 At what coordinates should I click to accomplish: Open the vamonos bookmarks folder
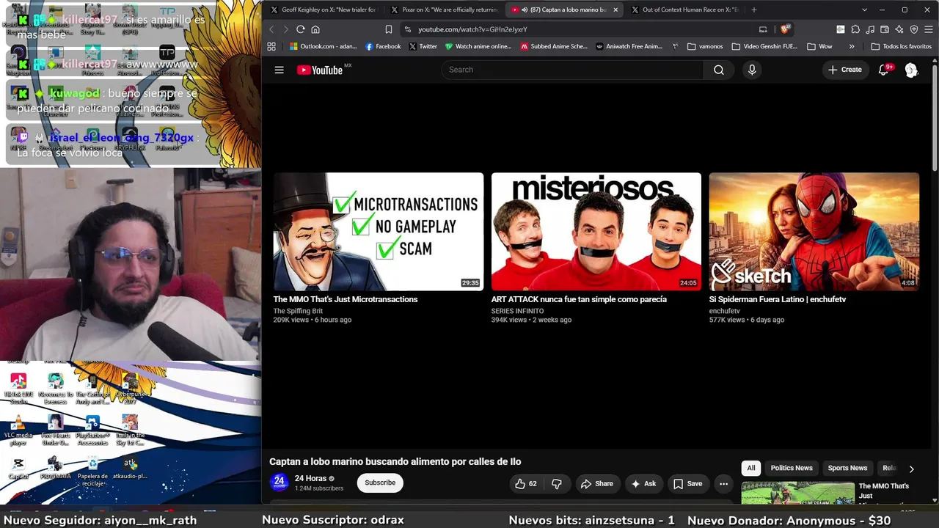pos(705,46)
